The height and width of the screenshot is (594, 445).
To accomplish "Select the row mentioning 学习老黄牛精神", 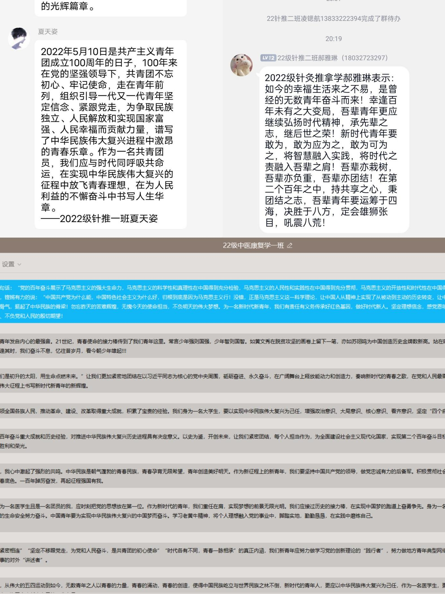I will coord(222,511).
